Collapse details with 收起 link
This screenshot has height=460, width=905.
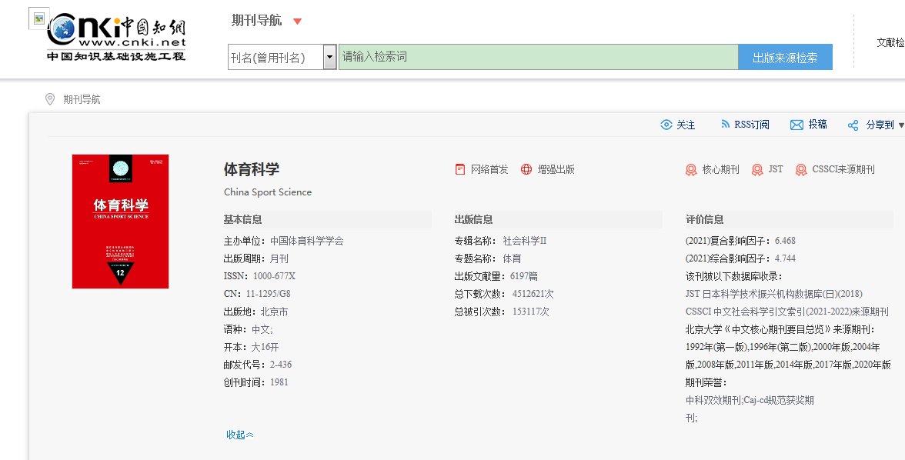tap(239, 435)
